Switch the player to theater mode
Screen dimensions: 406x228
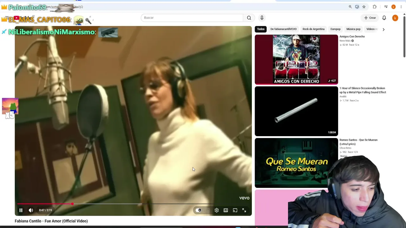[226, 210]
